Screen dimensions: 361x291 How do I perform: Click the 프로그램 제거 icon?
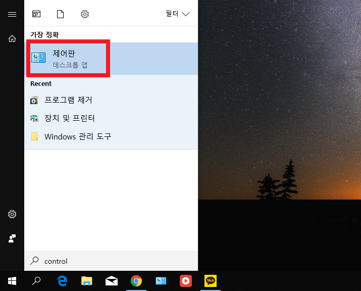34,100
